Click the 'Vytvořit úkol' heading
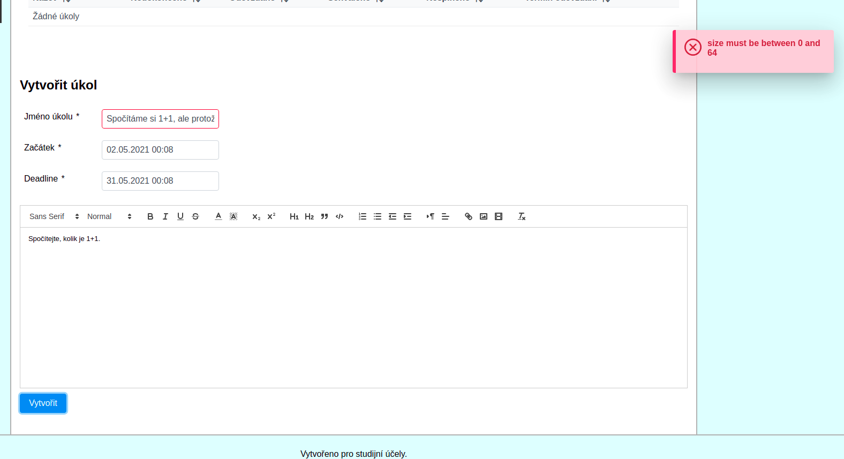Image resolution: width=844 pixels, height=459 pixels. coord(58,85)
